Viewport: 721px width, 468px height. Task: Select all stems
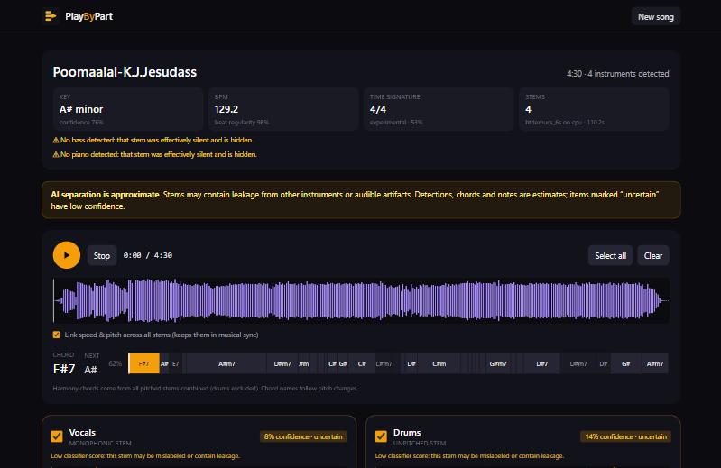click(x=610, y=256)
